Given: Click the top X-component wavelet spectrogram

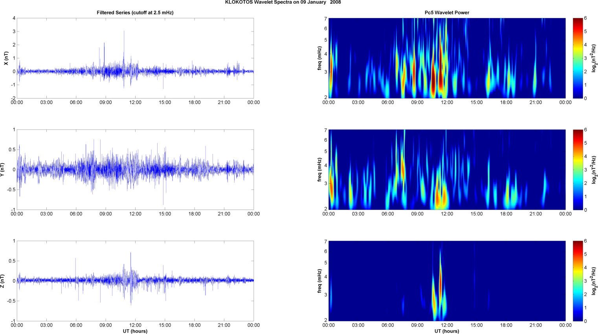Looking at the screenshot, I should pyautogui.click(x=447, y=58).
